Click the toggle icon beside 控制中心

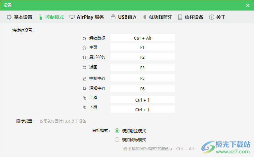[x=84, y=78]
